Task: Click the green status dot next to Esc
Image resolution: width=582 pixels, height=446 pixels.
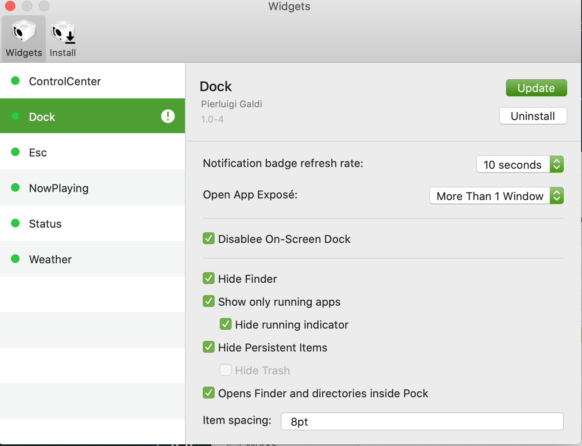Action: coord(15,152)
